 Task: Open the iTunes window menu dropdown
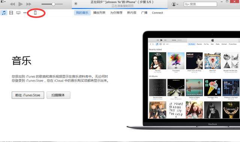pyautogui.click(x=3, y=1)
